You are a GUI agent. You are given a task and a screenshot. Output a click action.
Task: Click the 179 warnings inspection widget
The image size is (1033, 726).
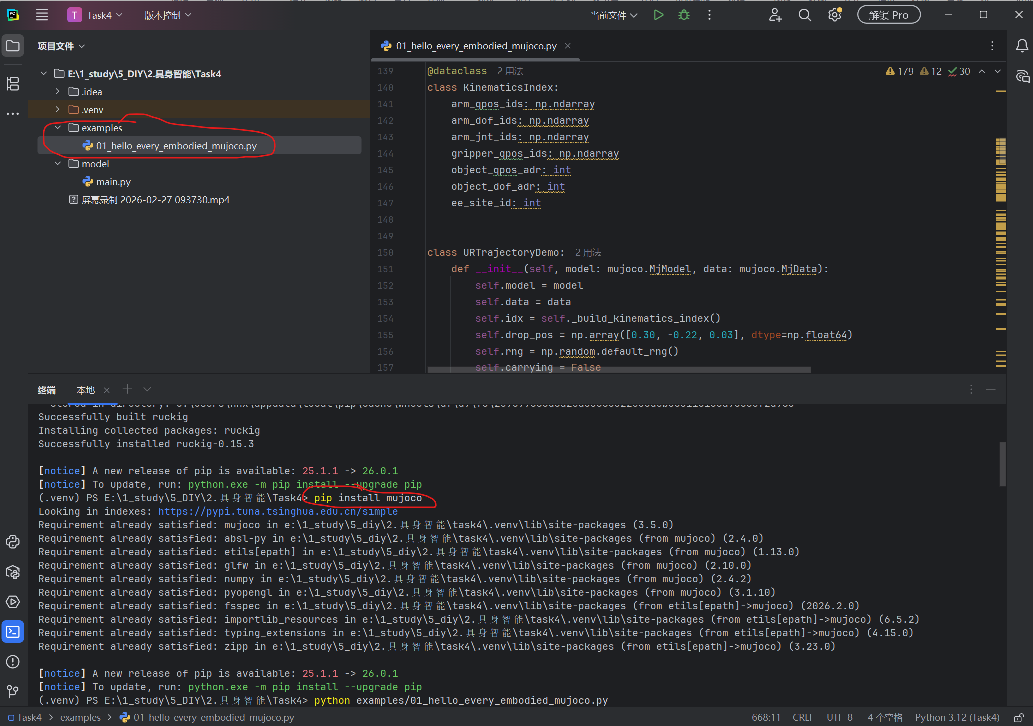[899, 71]
